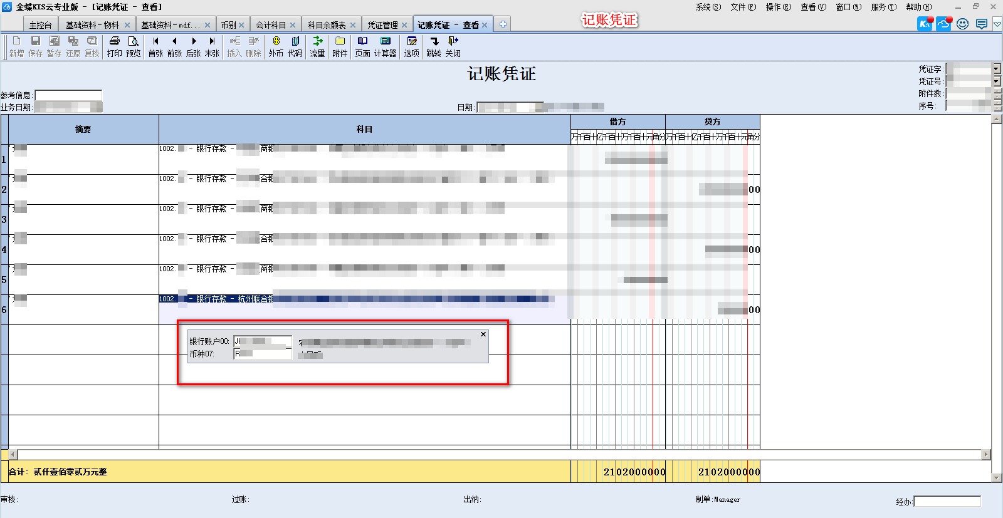Open the 操作 menu
Screen dimensions: 1003x518
pos(778,7)
